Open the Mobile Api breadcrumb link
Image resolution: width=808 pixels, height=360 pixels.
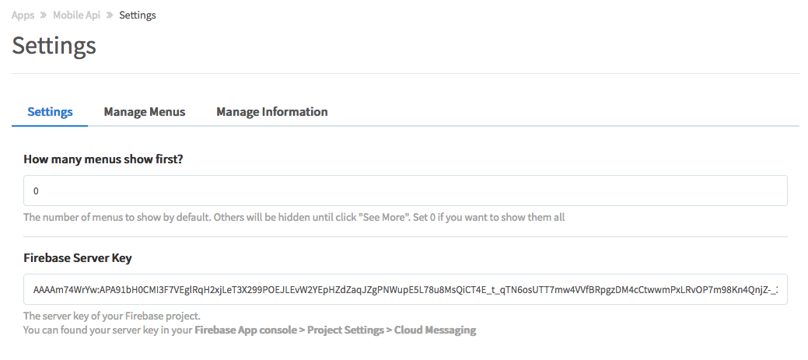[x=76, y=15]
